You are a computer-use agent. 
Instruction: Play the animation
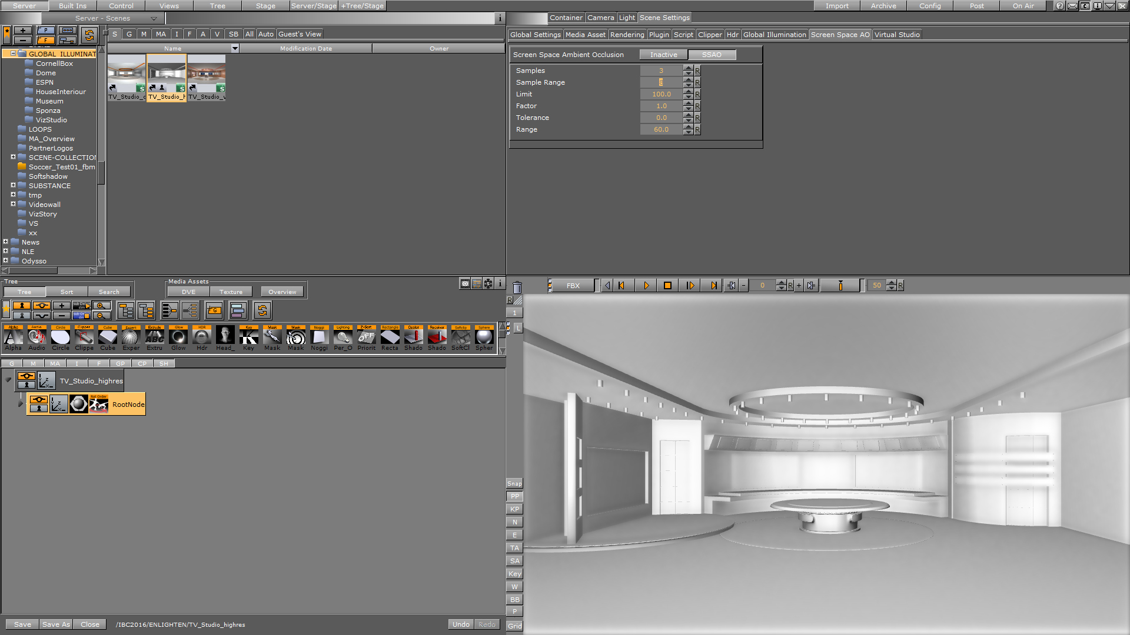tap(646, 286)
